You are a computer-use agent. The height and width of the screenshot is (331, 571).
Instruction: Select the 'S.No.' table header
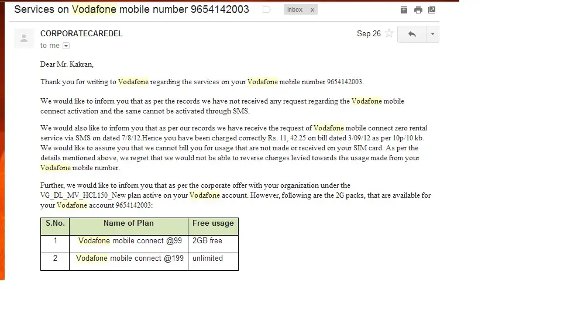pyautogui.click(x=55, y=226)
